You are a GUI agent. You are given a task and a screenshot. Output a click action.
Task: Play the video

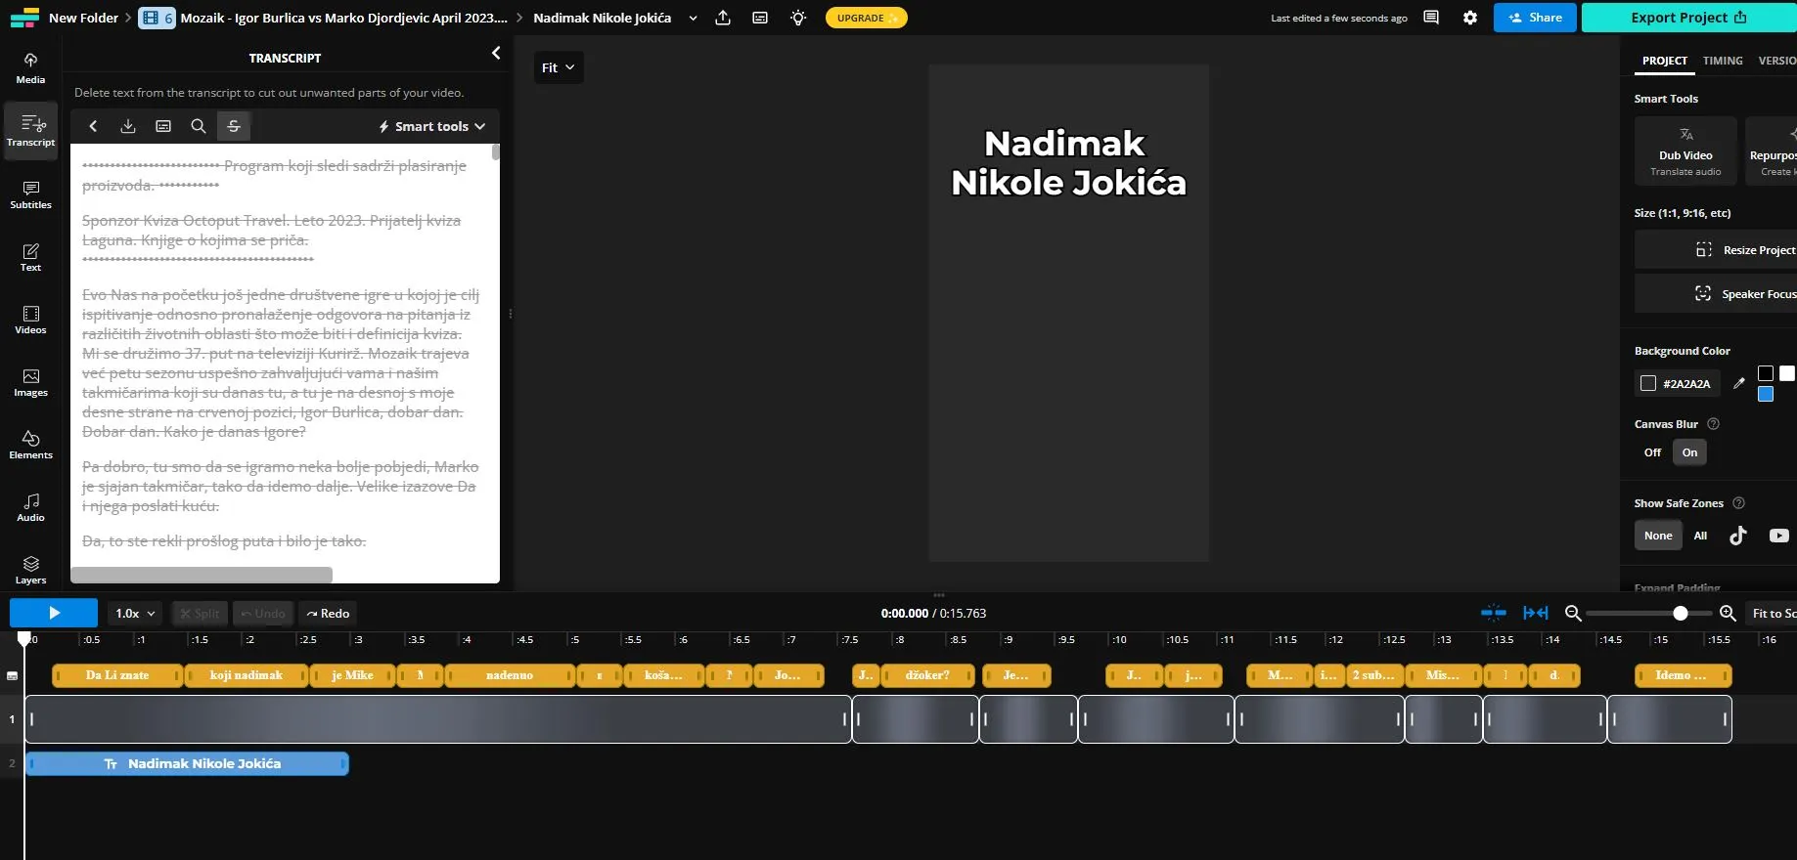[54, 613]
